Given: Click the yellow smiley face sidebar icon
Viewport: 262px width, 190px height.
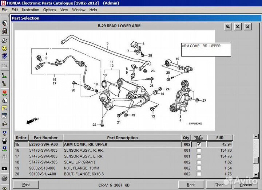Looking at the screenshot, I should pyautogui.click(x=4, y=48).
